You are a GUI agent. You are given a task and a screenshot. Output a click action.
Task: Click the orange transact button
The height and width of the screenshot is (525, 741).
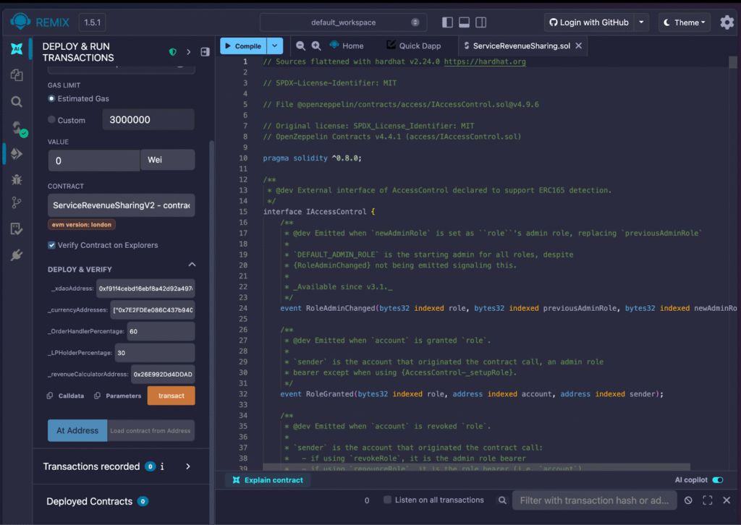tap(171, 396)
